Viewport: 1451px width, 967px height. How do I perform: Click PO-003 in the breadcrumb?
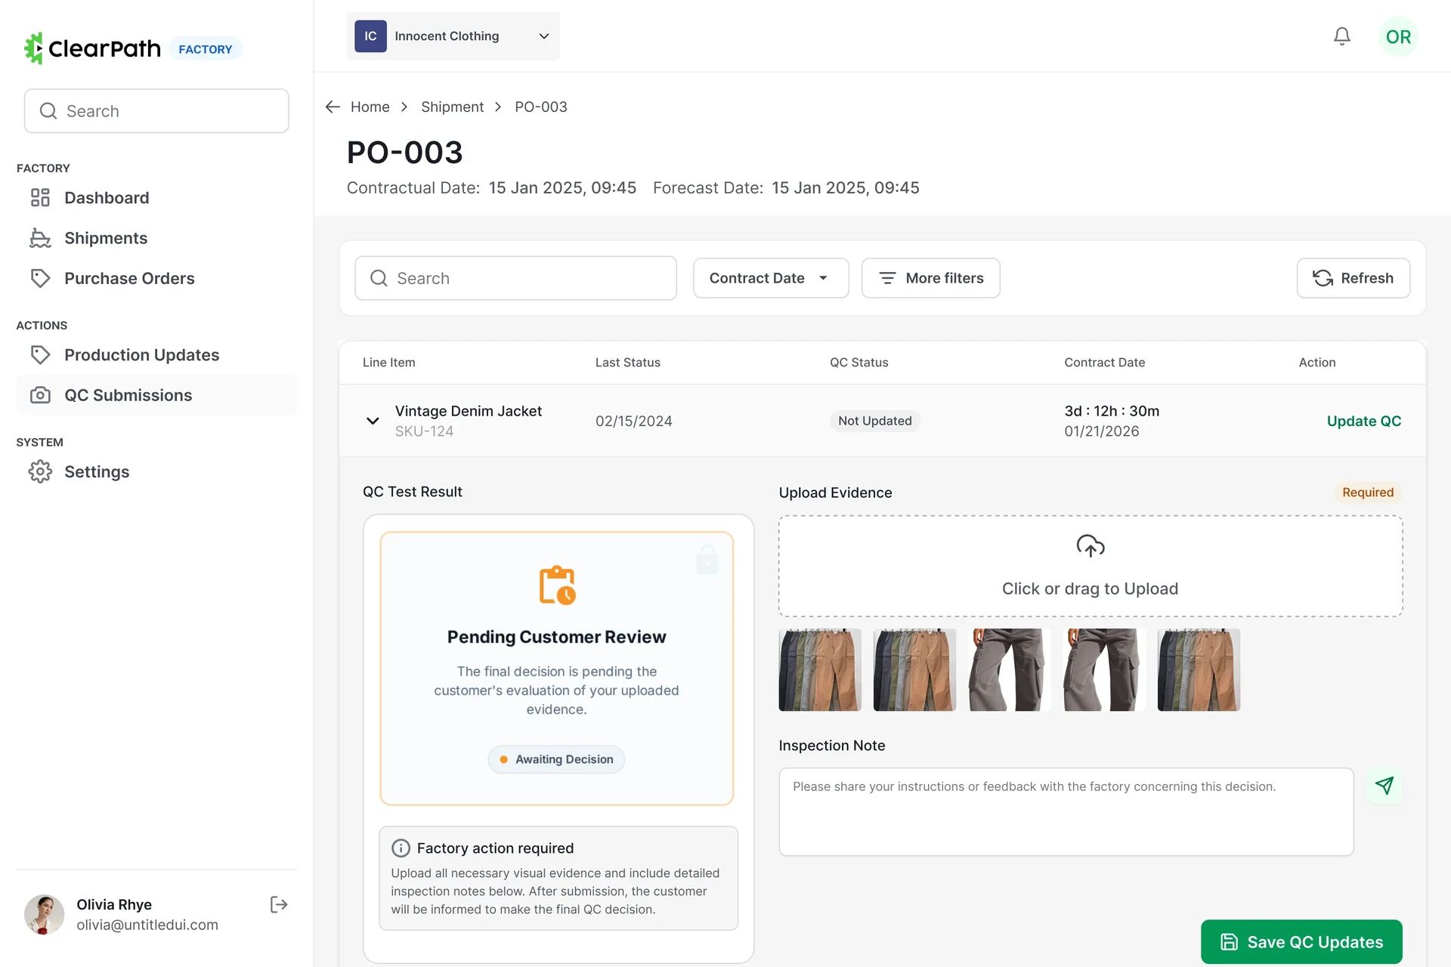click(x=540, y=107)
